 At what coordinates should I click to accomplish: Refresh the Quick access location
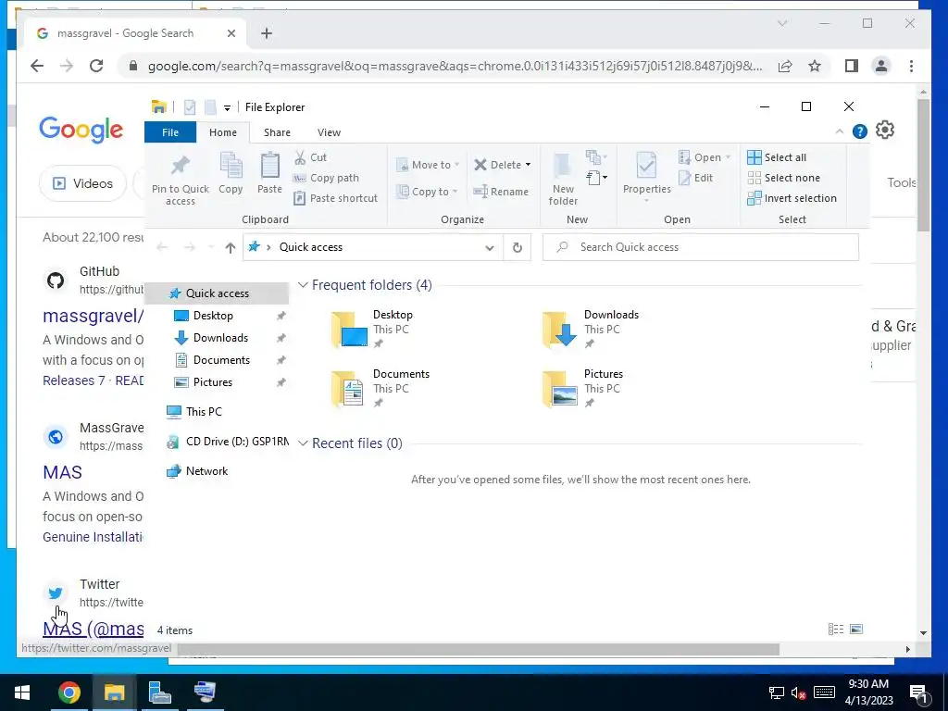point(517,247)
